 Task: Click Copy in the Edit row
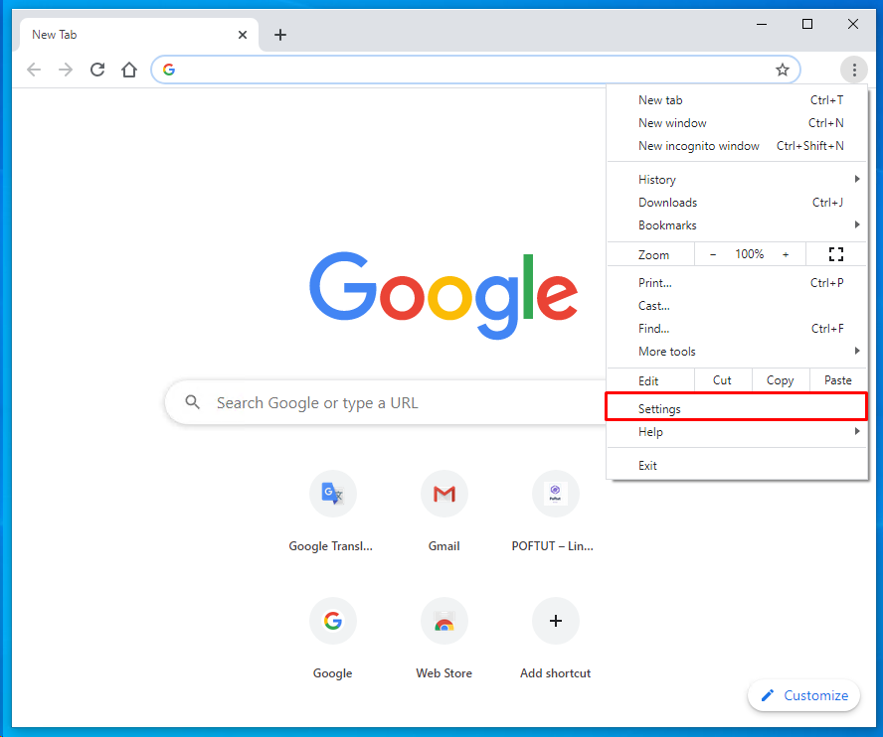click(x=780, y=380)
